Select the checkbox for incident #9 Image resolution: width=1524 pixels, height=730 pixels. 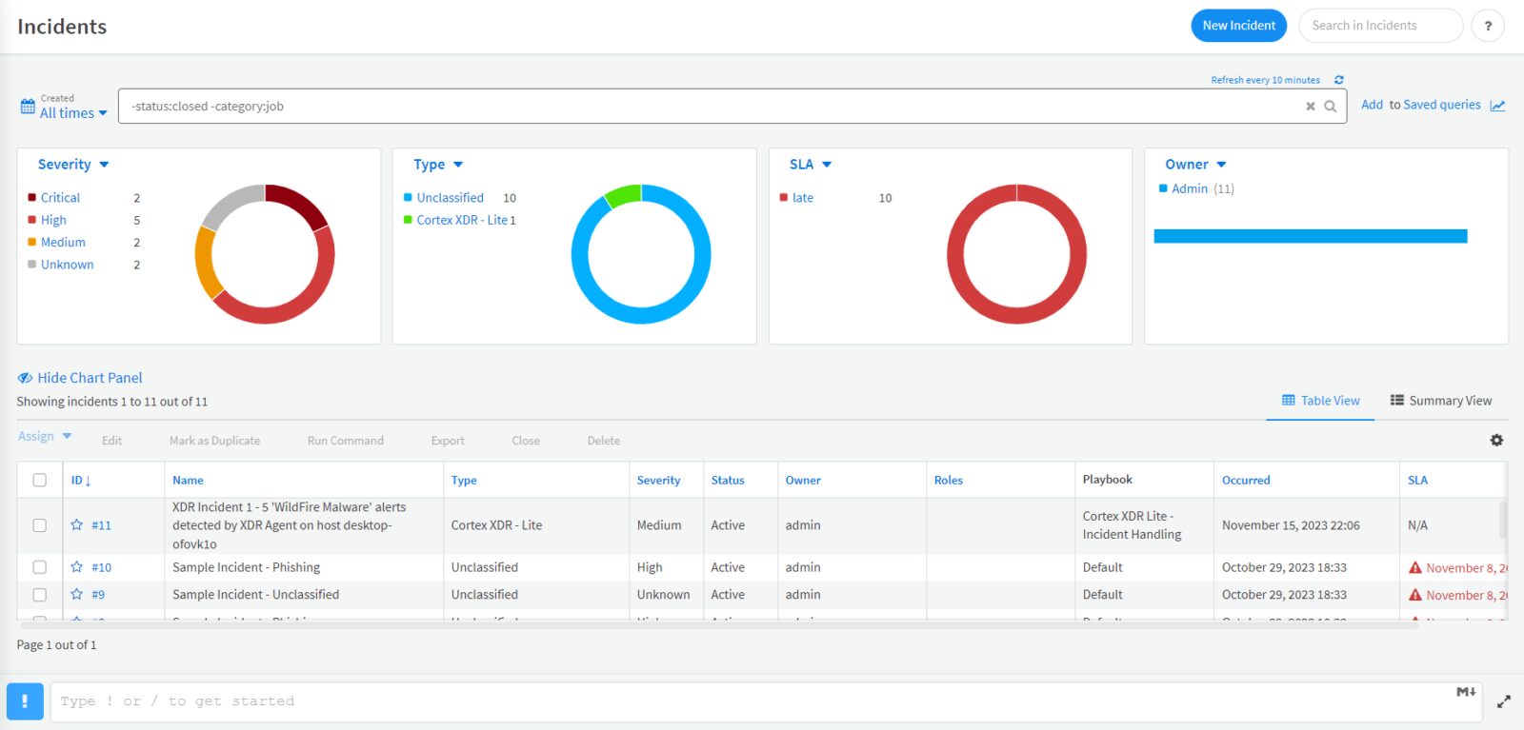click(39, 595)
